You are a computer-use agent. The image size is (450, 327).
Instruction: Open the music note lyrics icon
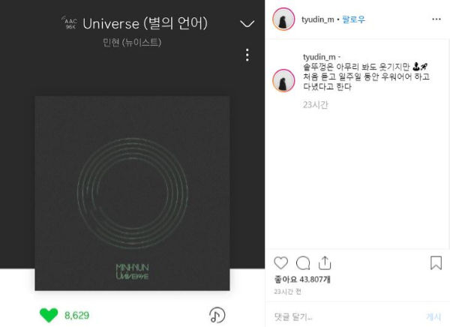point(217,315)
